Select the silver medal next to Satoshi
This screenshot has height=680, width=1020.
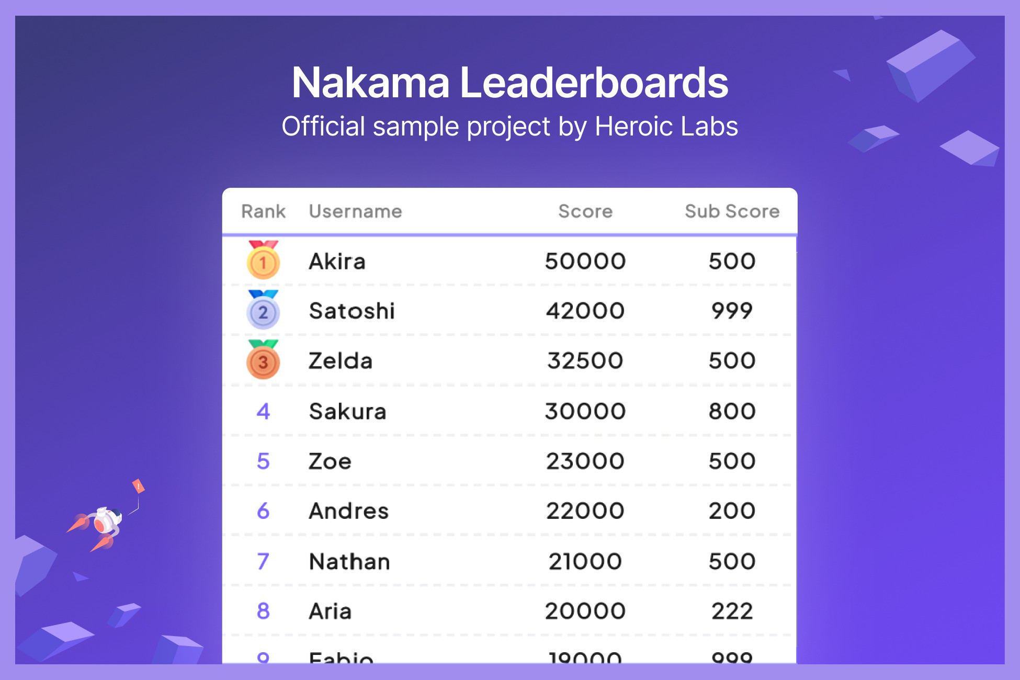263,312
